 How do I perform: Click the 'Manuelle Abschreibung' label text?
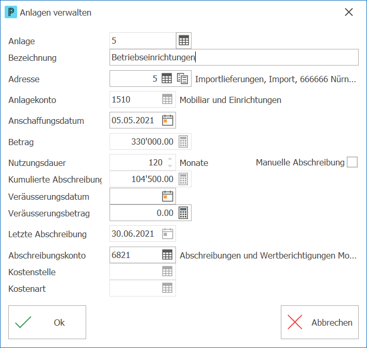(300, 162)
